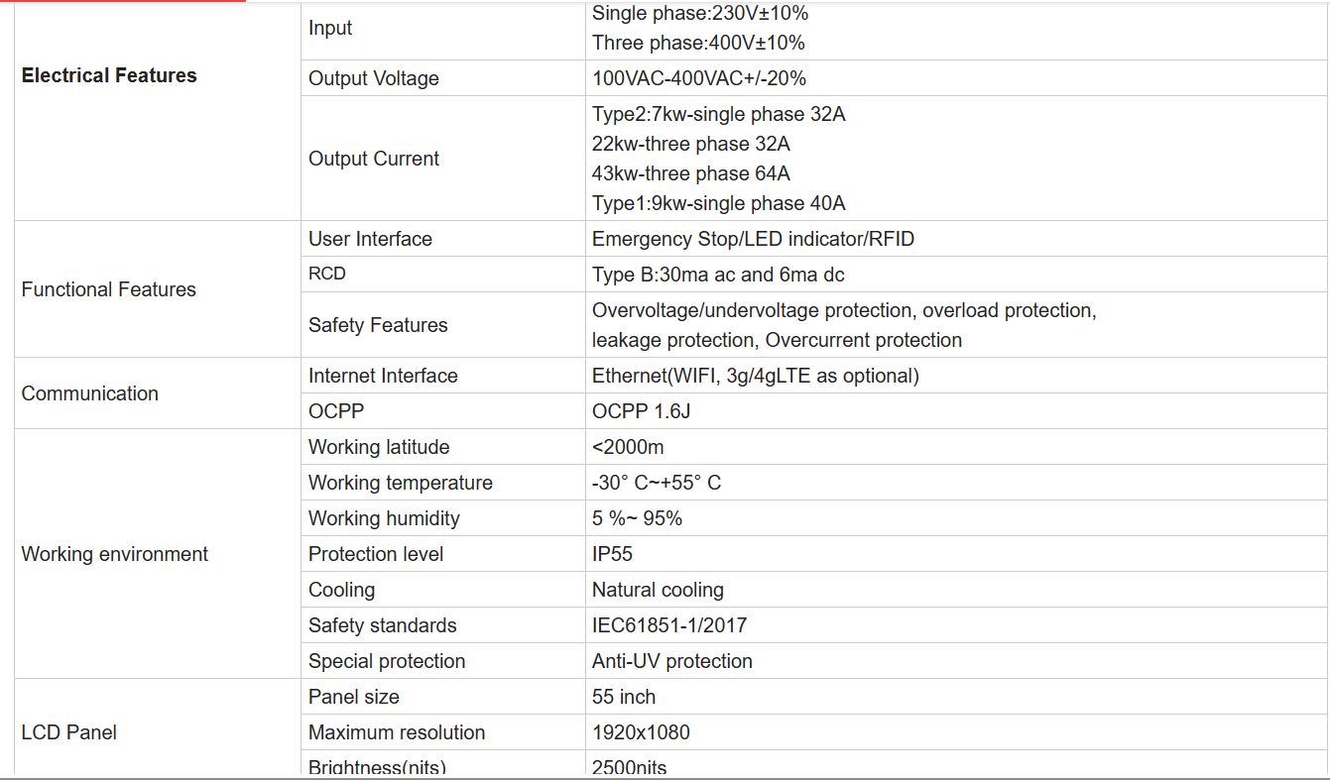Viewport: 1330px width, 780px height.
Task: Click the 43kw-three phase 64A text
Action: point(691,173)
